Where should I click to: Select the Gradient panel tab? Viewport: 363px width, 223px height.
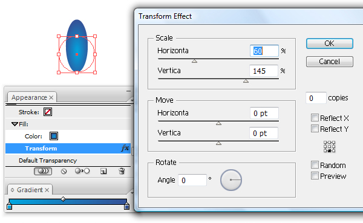point(30,190)
